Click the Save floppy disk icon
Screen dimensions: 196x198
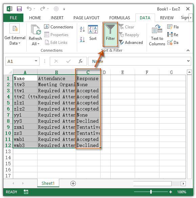click(x=19, y=9)
